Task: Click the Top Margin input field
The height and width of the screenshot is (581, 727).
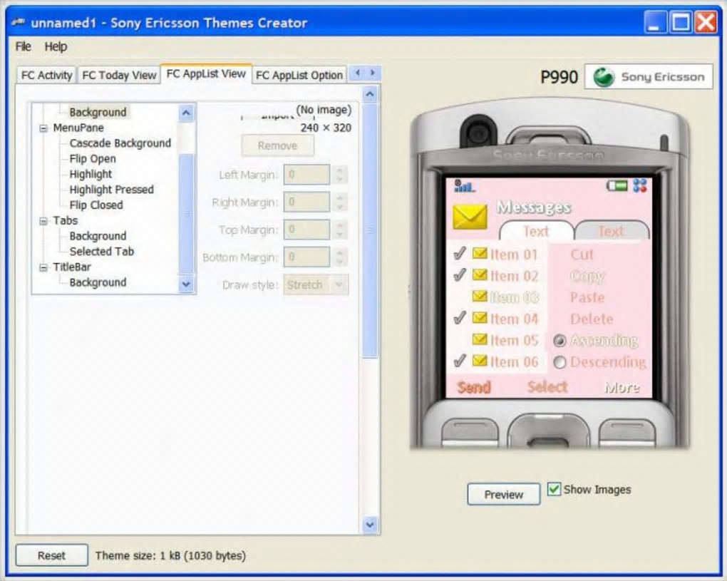Action: [x=306, y=230]
